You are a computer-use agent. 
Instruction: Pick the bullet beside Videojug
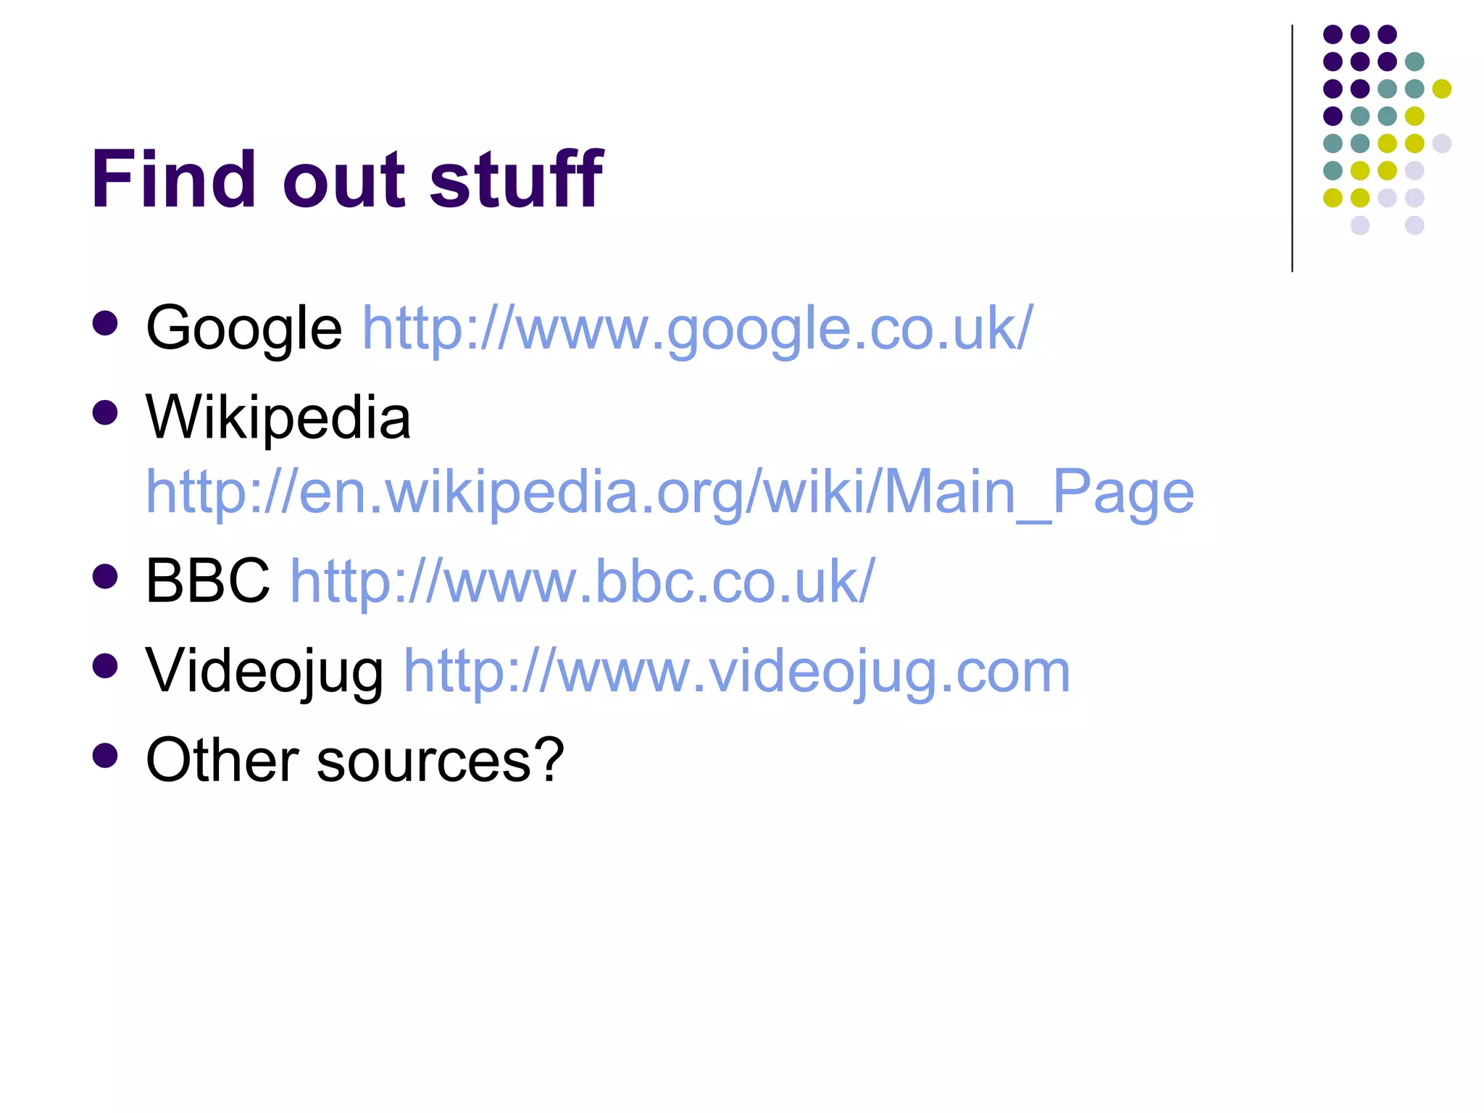pyautogui.click(x=105, y=666)
